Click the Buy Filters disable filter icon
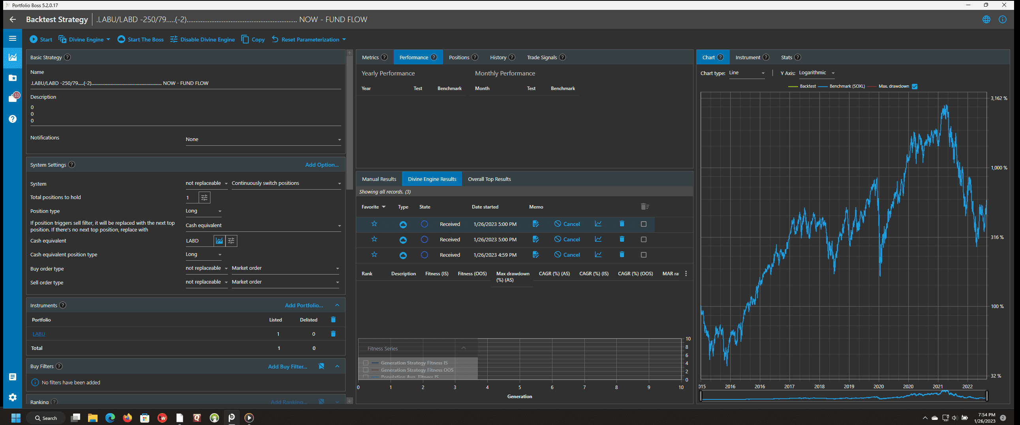The image size is (1020, 425). (321, 367)
